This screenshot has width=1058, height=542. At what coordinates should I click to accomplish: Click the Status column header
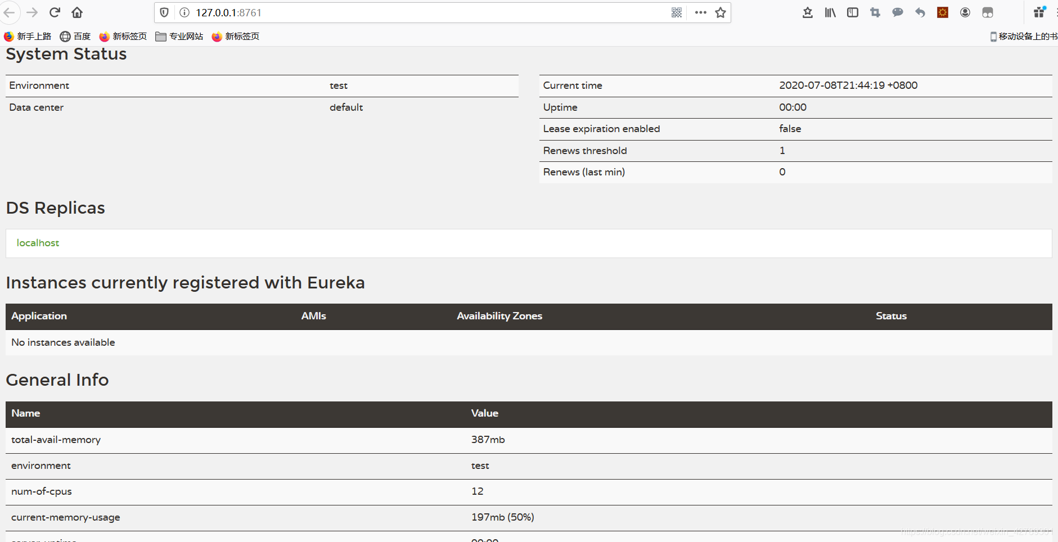(891, 316)
